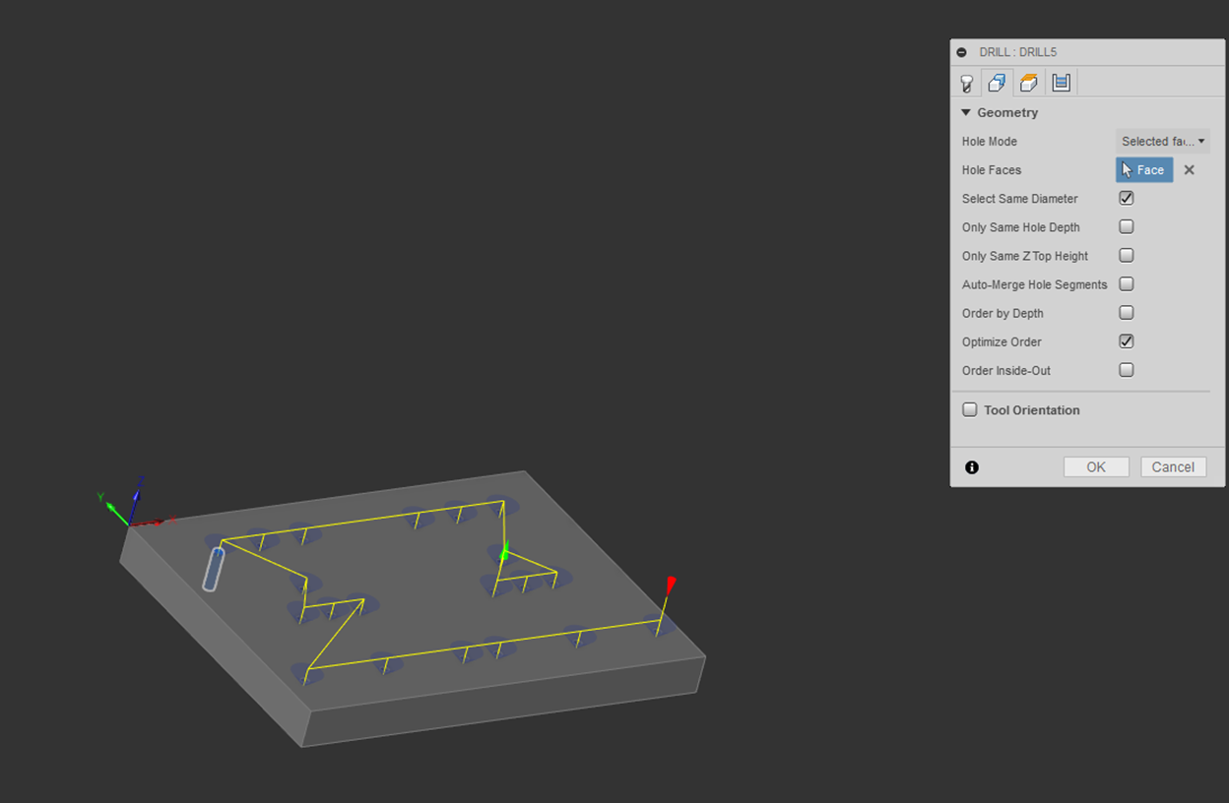Click the red end-point marker on toolpath
Viewport: 1229px width, 803px height.
click(x=671, y=584)
